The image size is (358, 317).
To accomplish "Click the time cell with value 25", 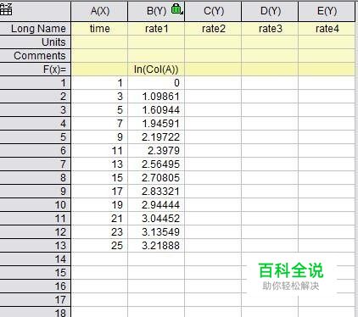I will tap(99, 246).
